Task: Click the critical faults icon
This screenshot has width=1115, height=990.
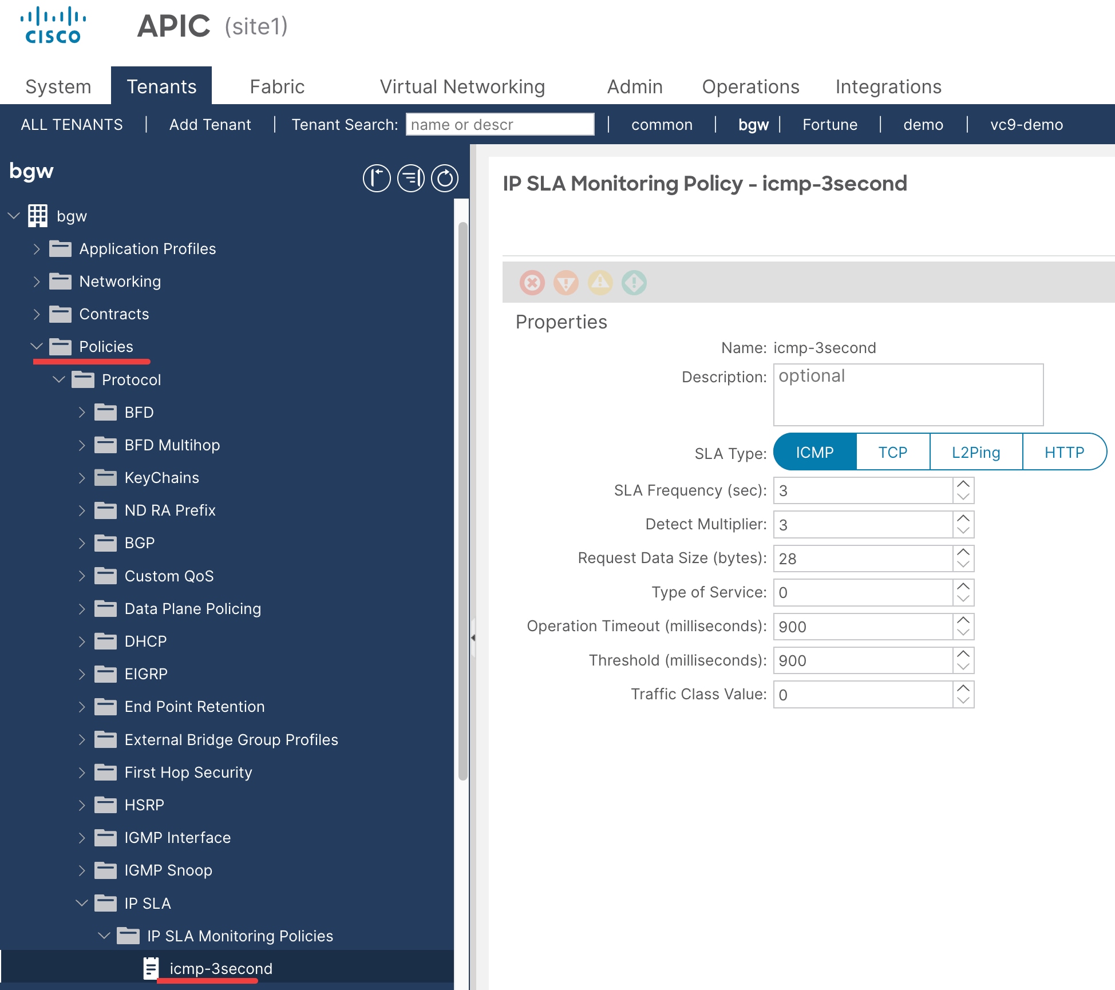Action: click(532, 283)
